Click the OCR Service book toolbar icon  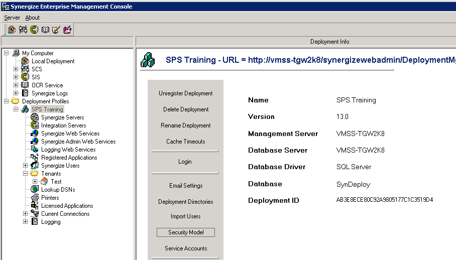(45, 30)
